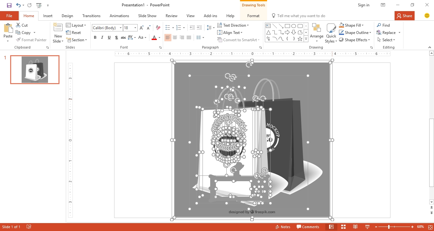Open the Drawing Tools Format tab
Screen dimensions: 434x231
click(253, 16)
